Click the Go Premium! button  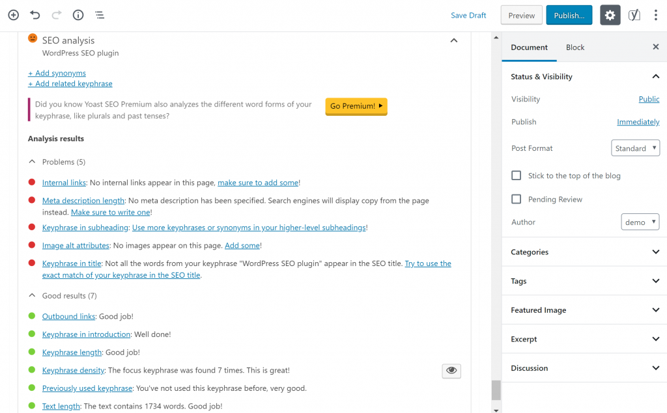[x=356, y=106]
